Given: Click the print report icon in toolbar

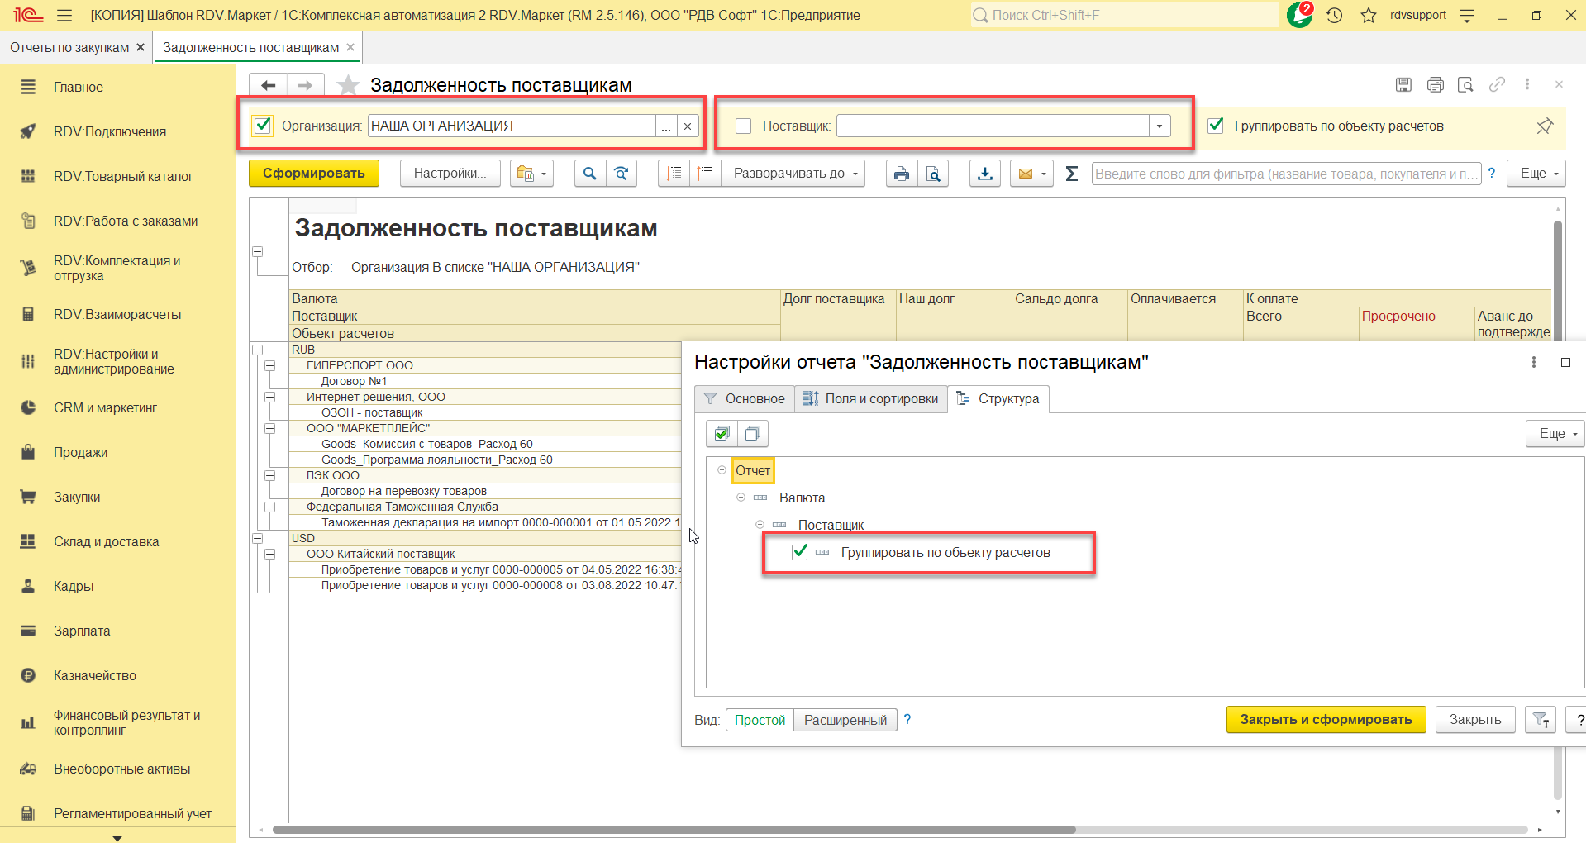Looking at the screenshot, I should click(x=901, y=174).
